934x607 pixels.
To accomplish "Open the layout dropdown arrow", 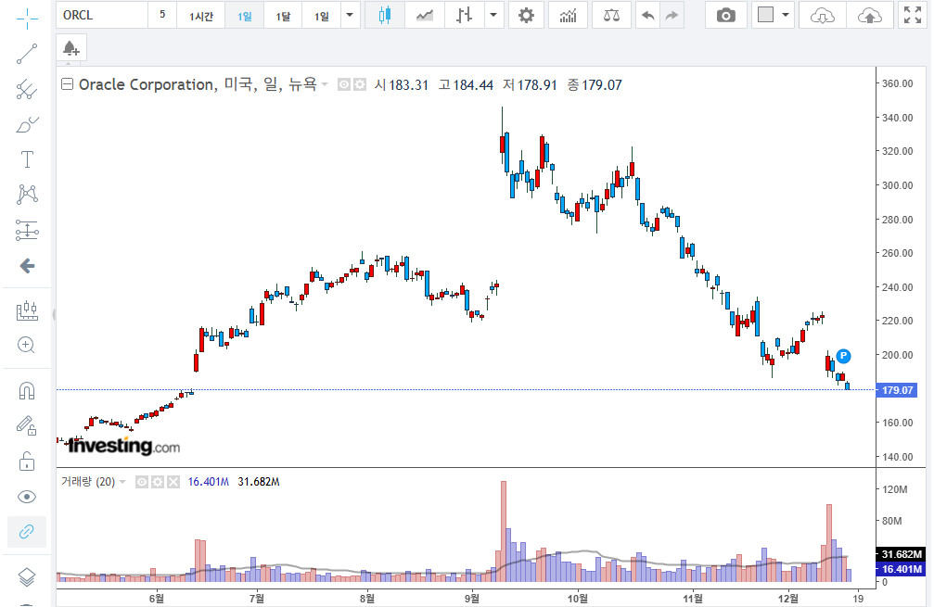I will click(x=786, y=15).
